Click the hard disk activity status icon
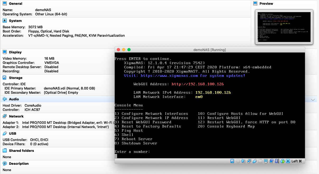Viewport: 319px width, 174px height. (x=232, y=161)
